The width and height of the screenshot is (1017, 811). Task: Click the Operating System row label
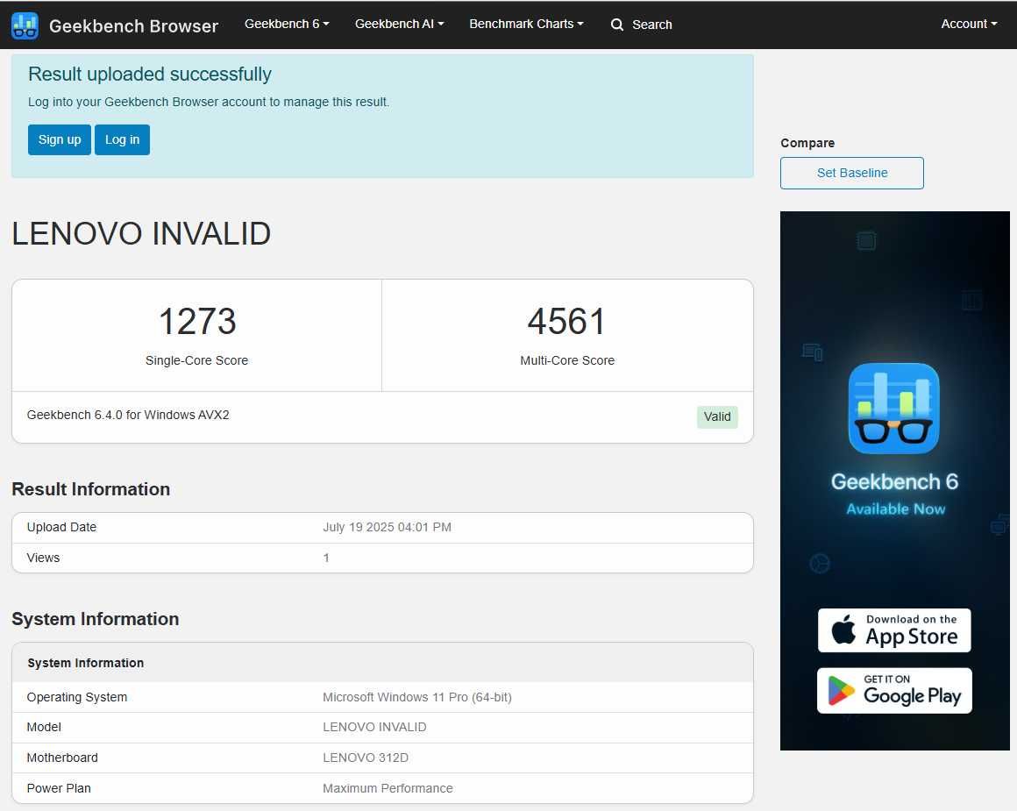click(x=76, y=697)
